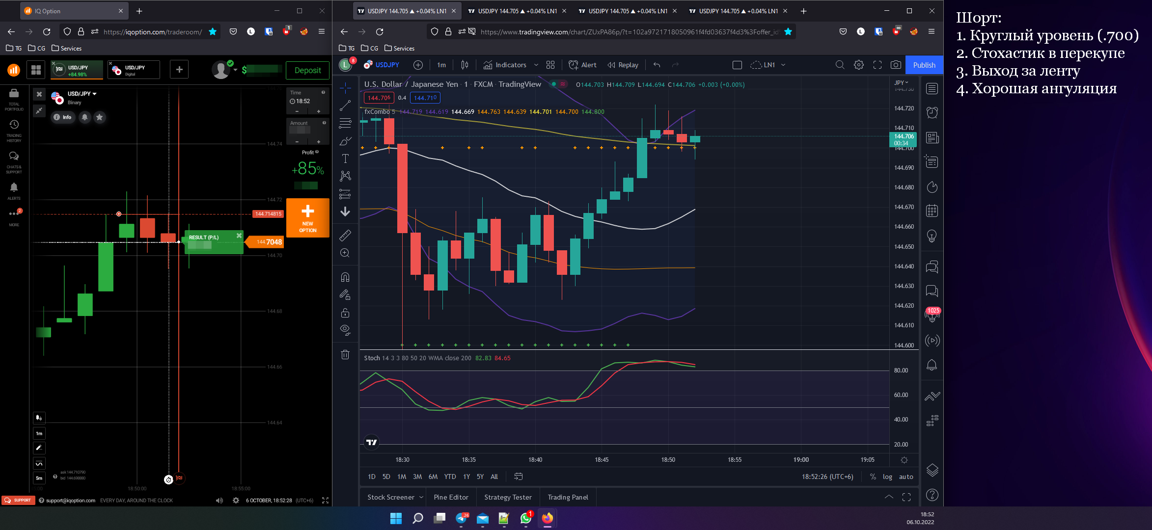Open TradingView chart settings gear

pyautogui.click(x=859, y=65)
